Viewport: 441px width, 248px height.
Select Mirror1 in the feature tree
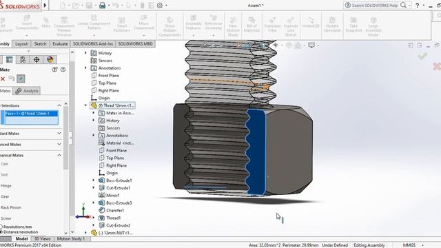[113, 196]
